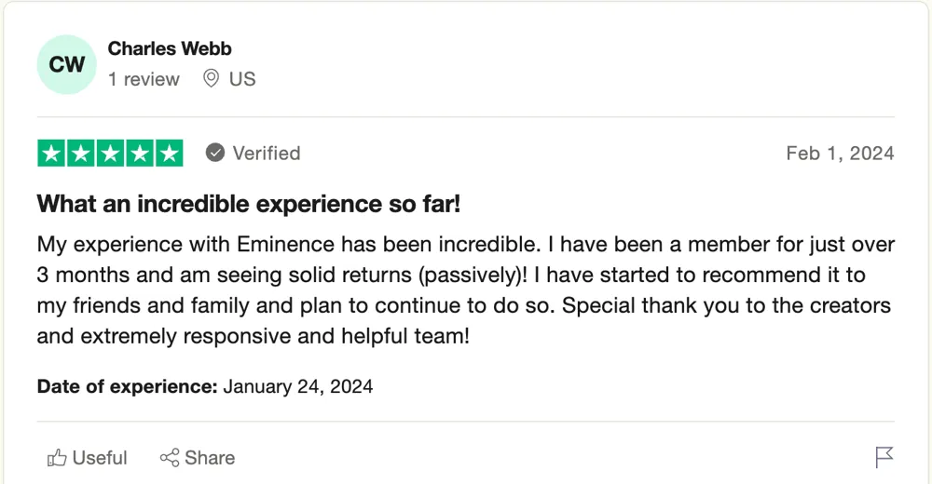Mark the review as Useful
This screenshot has width=932, height=484.
(88, 458)
